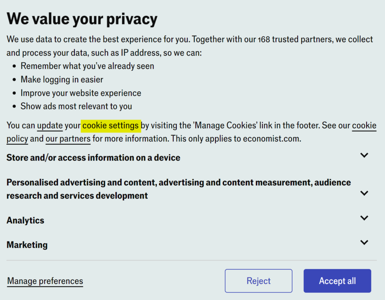Expand the Personalised advertising and content chevron
The height and width of the screenshot is (300, 385).
(364, 193)
